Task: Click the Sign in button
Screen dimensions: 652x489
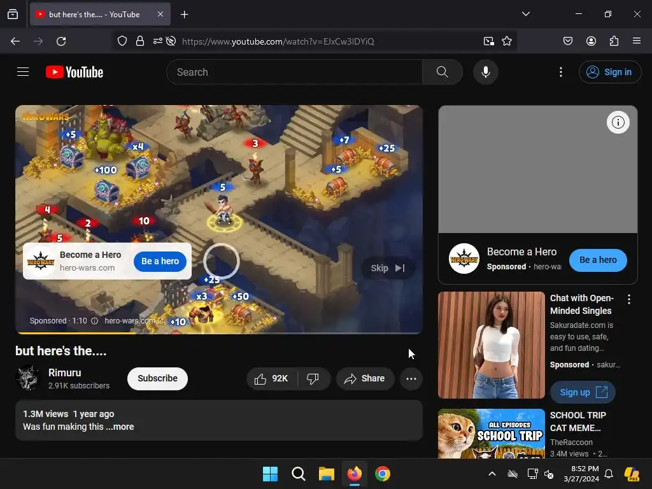Action: pos(609,72)
